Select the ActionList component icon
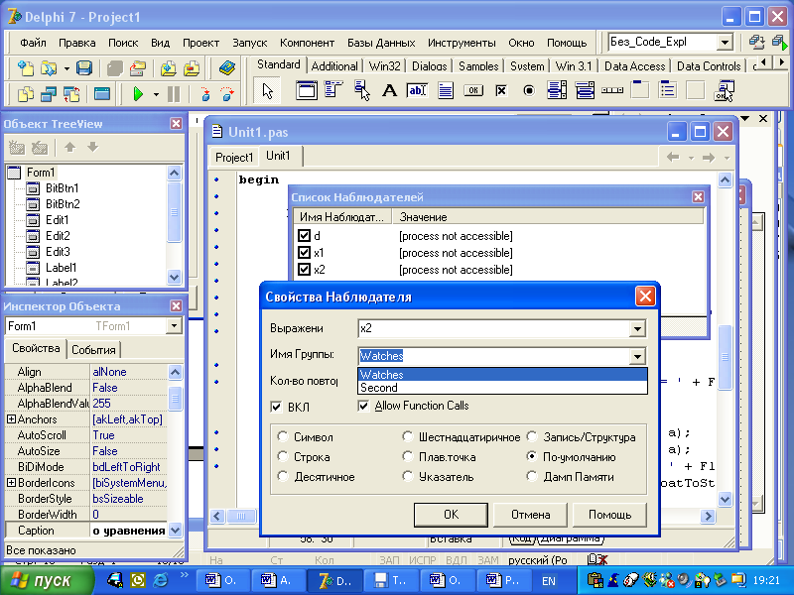The image size is (794, 595). 724,91
